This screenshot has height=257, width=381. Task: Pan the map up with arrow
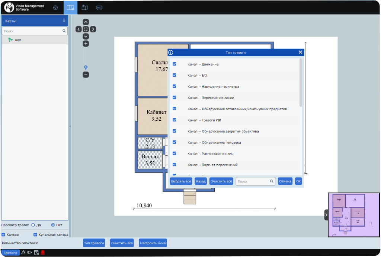click(86, 22)
